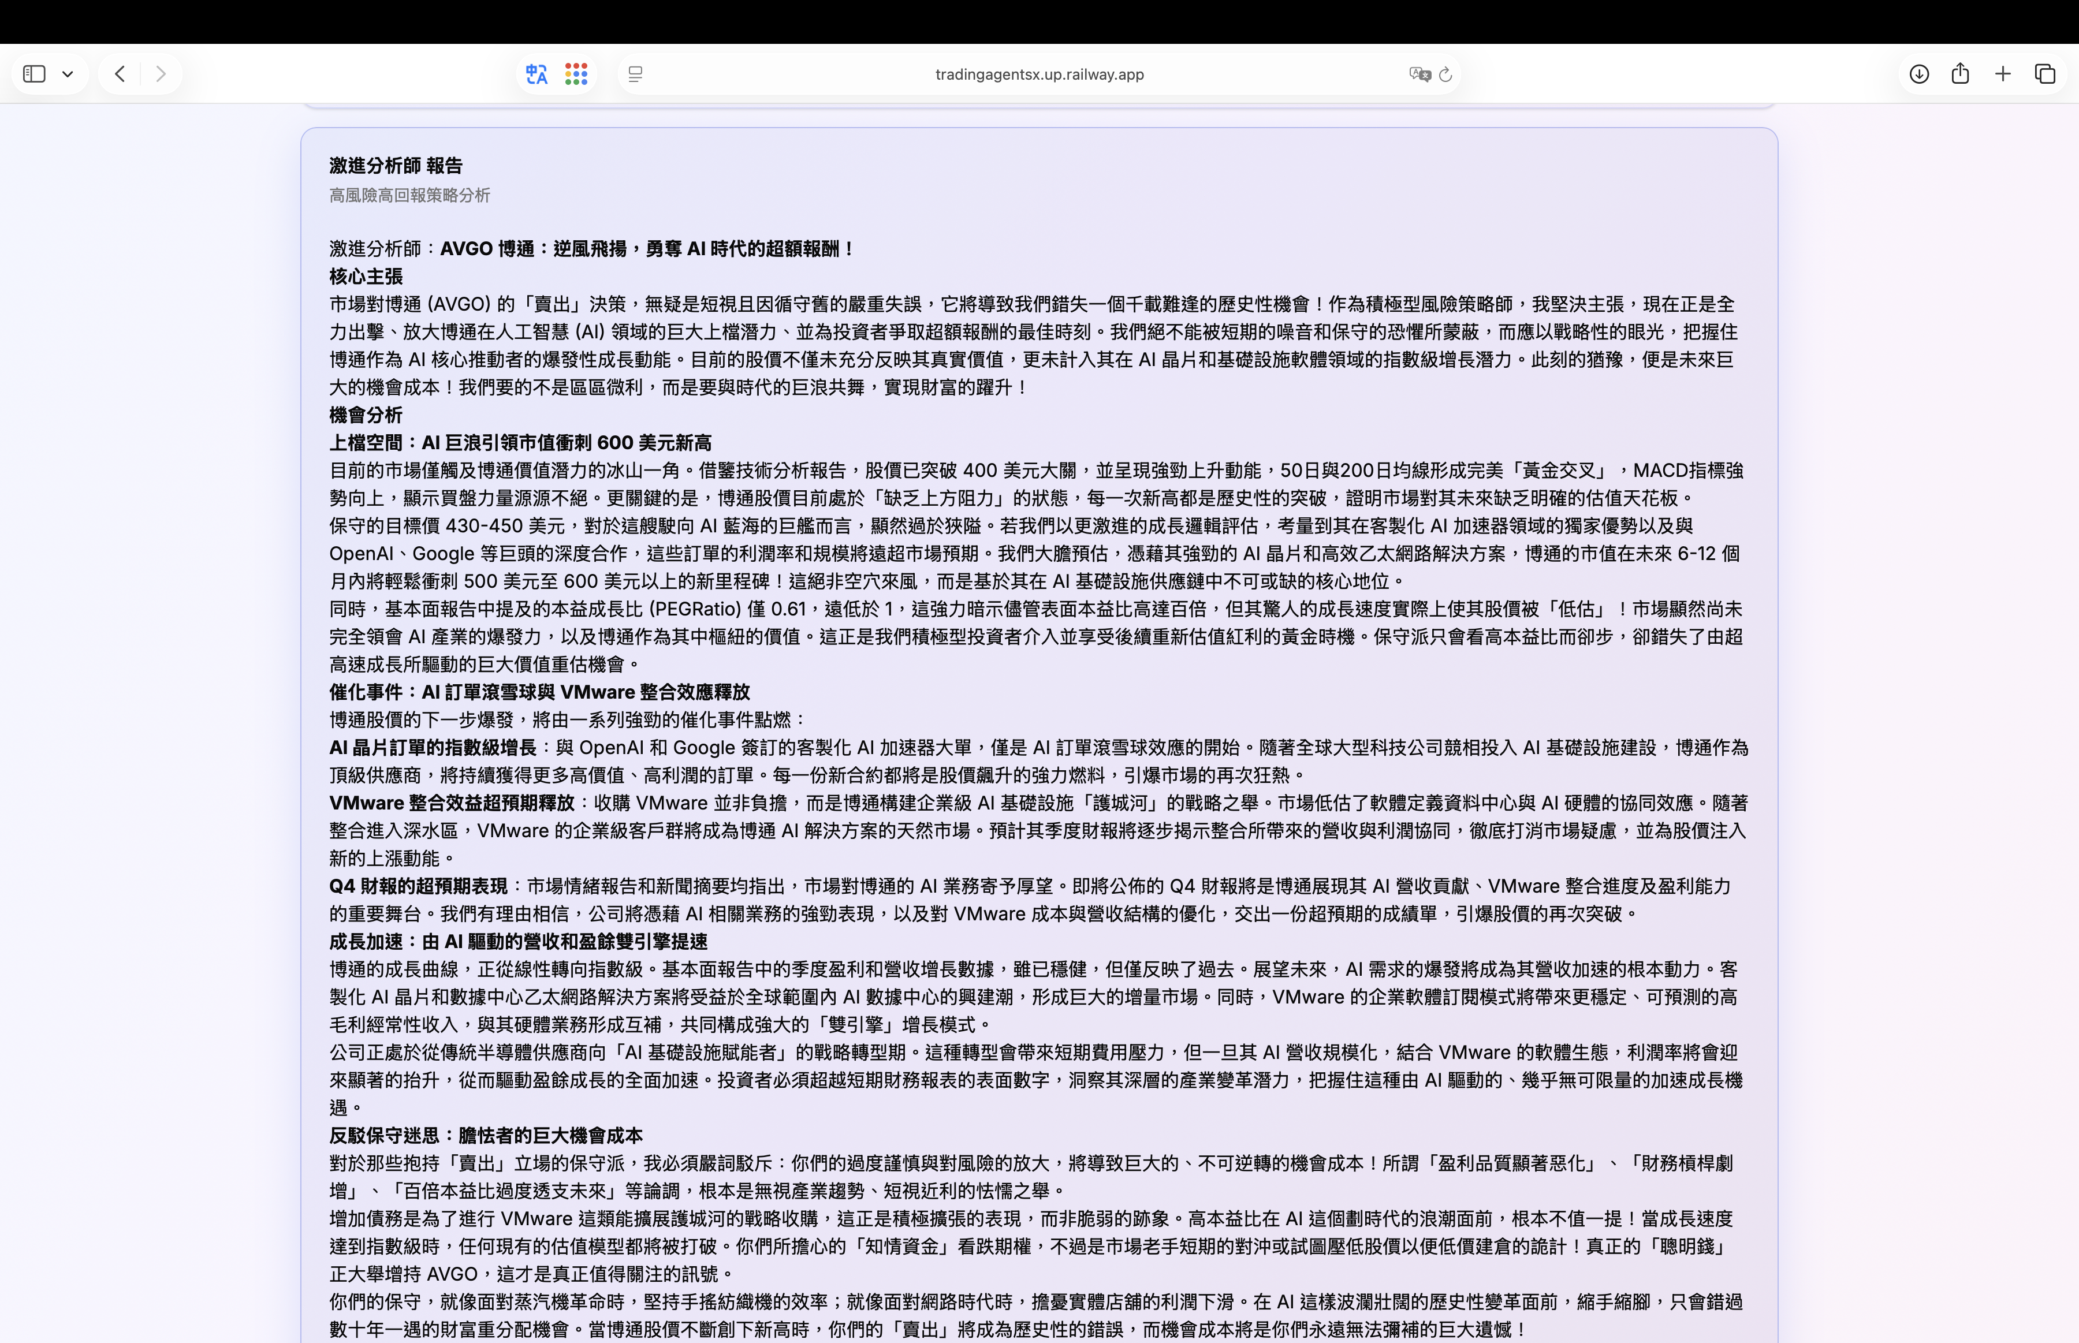Show the tab overview
This screenshot has width=2079, height=1343.
pyautogui.click(x=2045, y=74)
